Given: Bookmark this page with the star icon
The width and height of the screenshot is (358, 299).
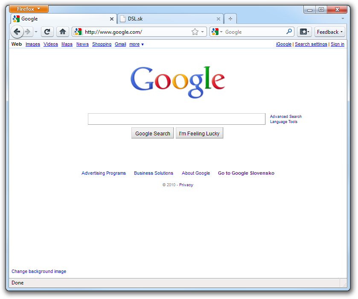Looking at the screenshot, I should click(x=195, y=32).
